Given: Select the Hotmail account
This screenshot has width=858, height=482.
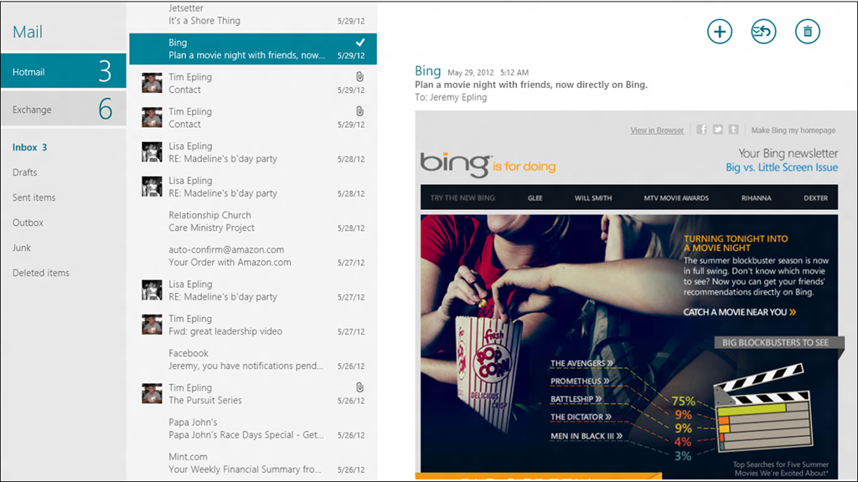Looking at the screenshot, I should point(64,72).
